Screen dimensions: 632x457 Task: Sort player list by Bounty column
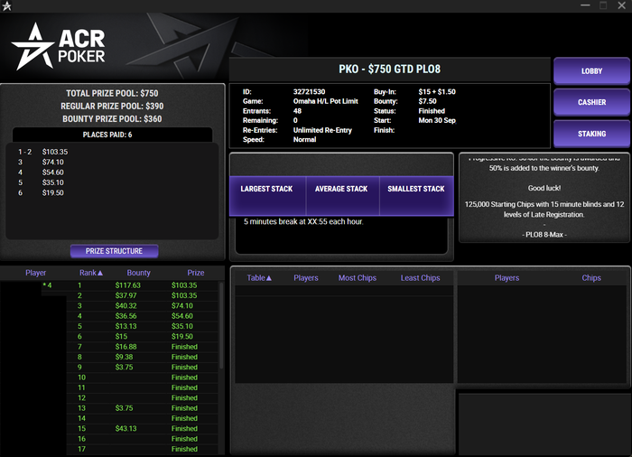tap(138, 273)
